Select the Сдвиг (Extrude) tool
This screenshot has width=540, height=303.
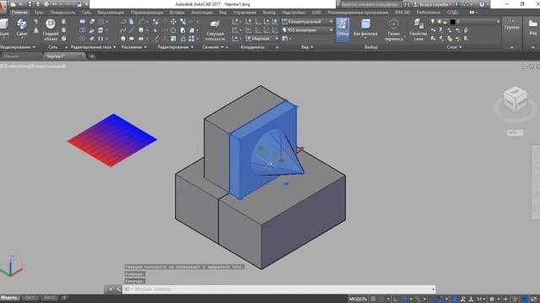click(22, 28)
